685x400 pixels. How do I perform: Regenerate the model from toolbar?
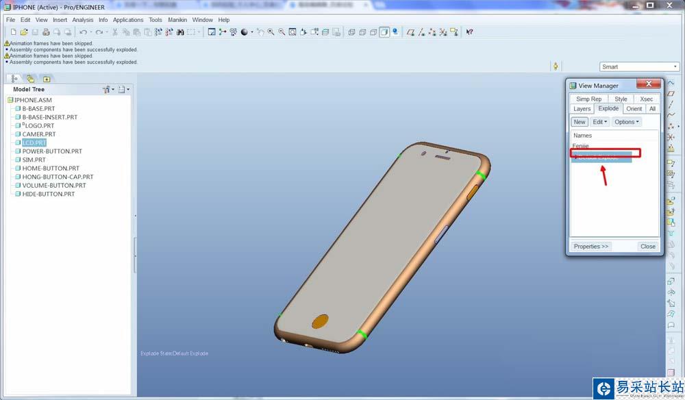pos(158,32)
